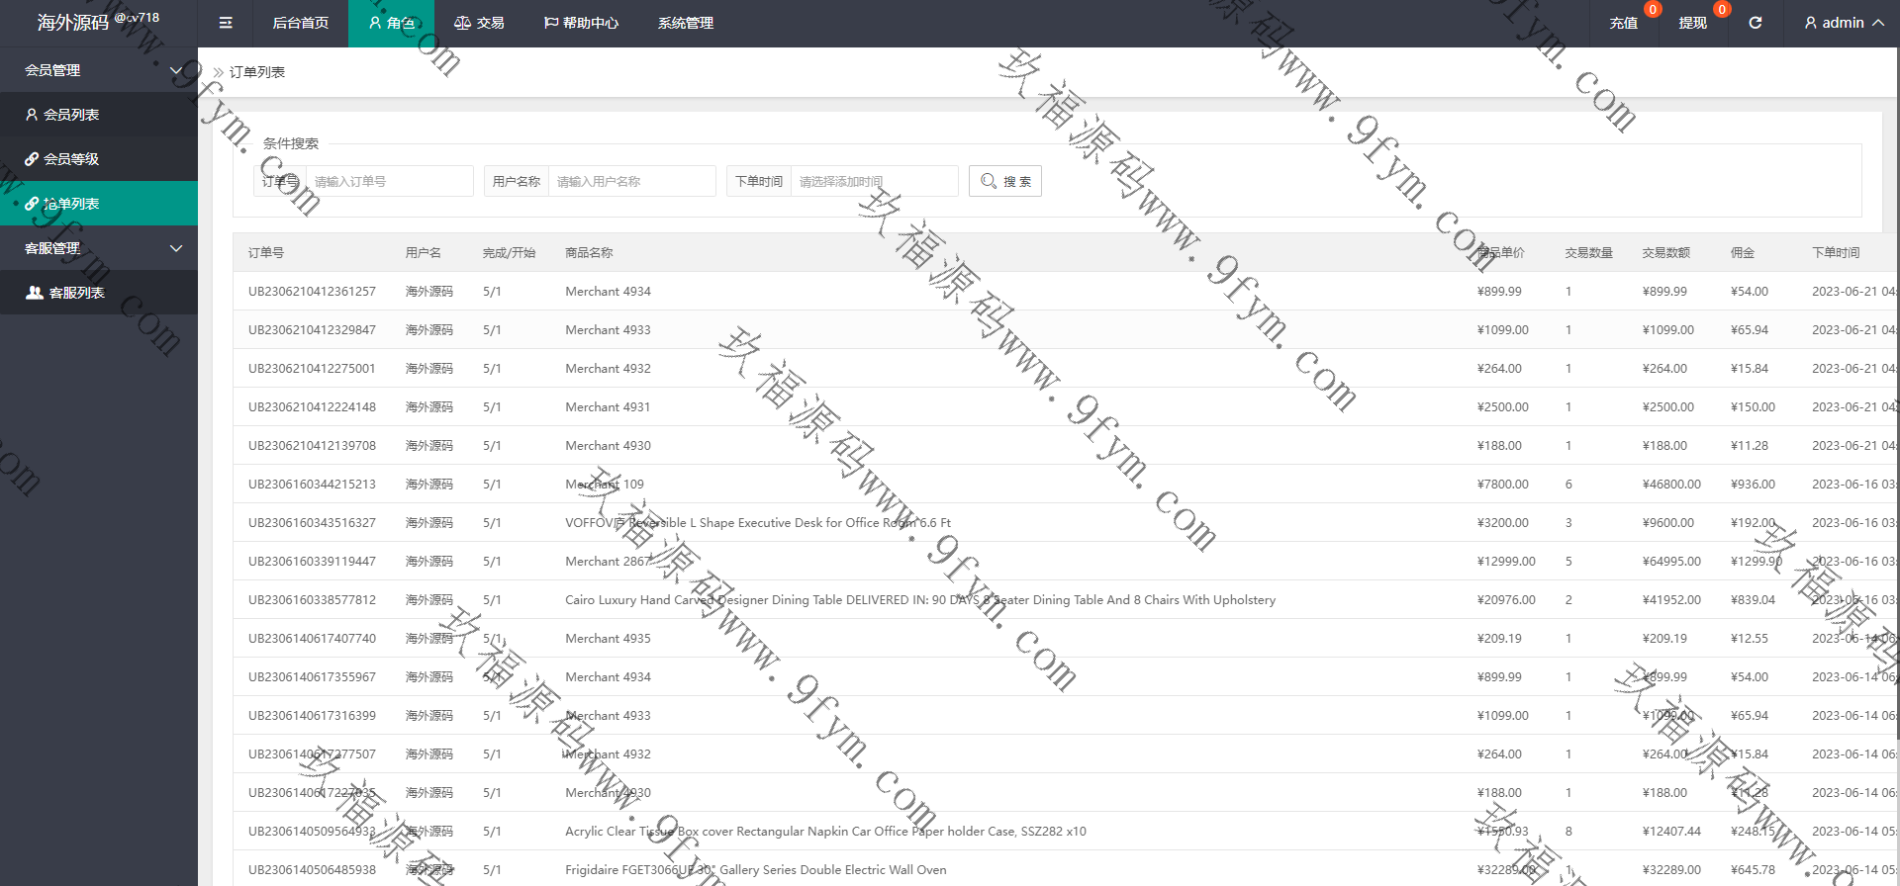Viewport: 1900px width, 886px height.
Task: Switch to the 后台首页 tab
Action: click(x=300, y=23)
